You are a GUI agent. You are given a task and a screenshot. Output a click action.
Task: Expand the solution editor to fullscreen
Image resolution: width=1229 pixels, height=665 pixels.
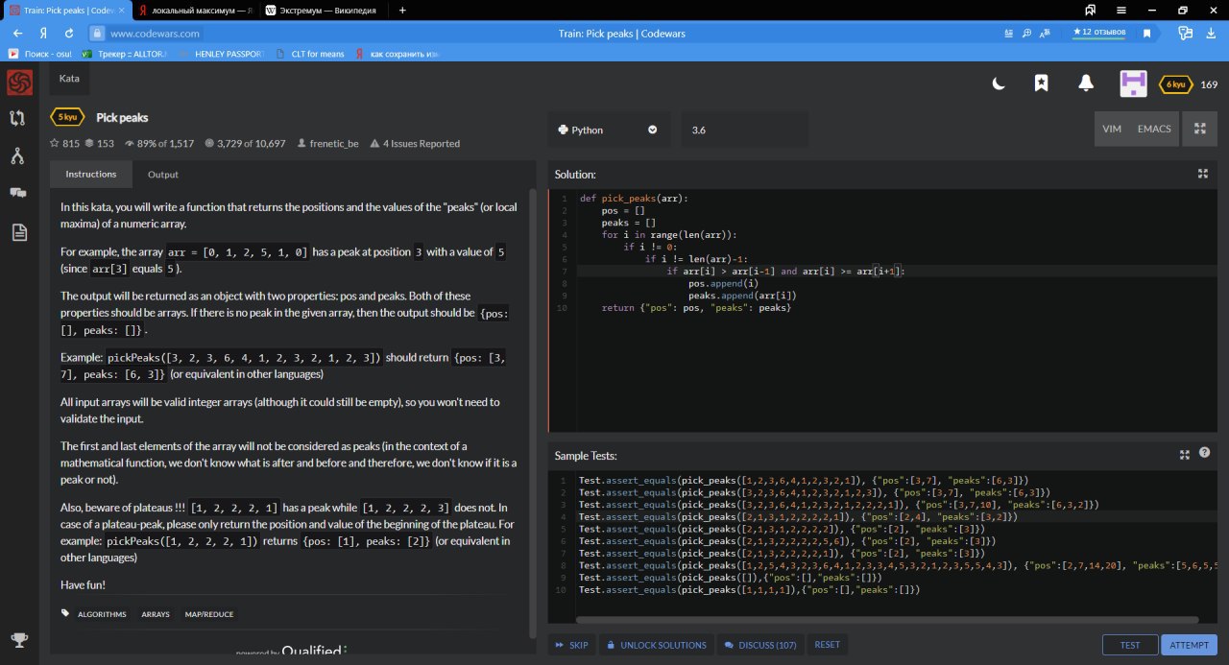[1202, 174]
